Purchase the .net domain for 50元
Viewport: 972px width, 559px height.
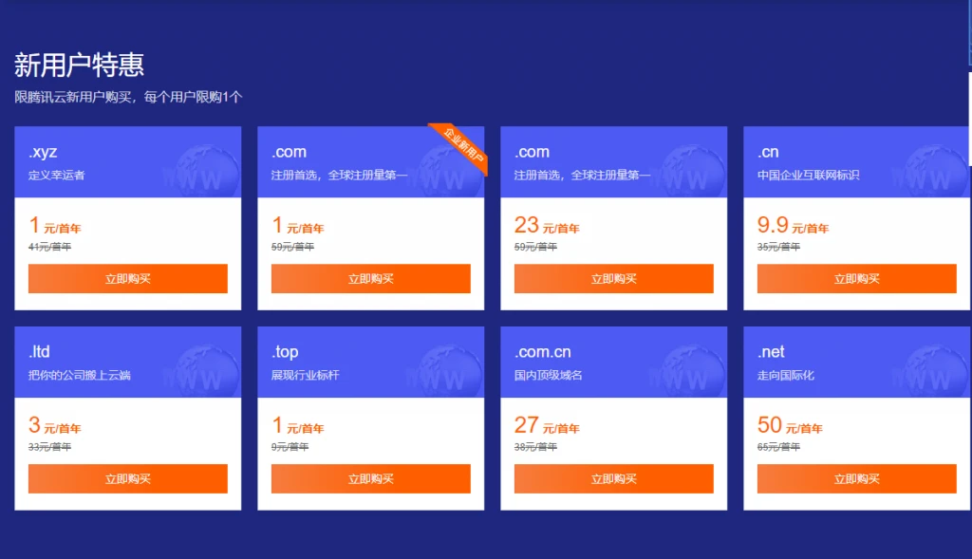tap(856, 479)
